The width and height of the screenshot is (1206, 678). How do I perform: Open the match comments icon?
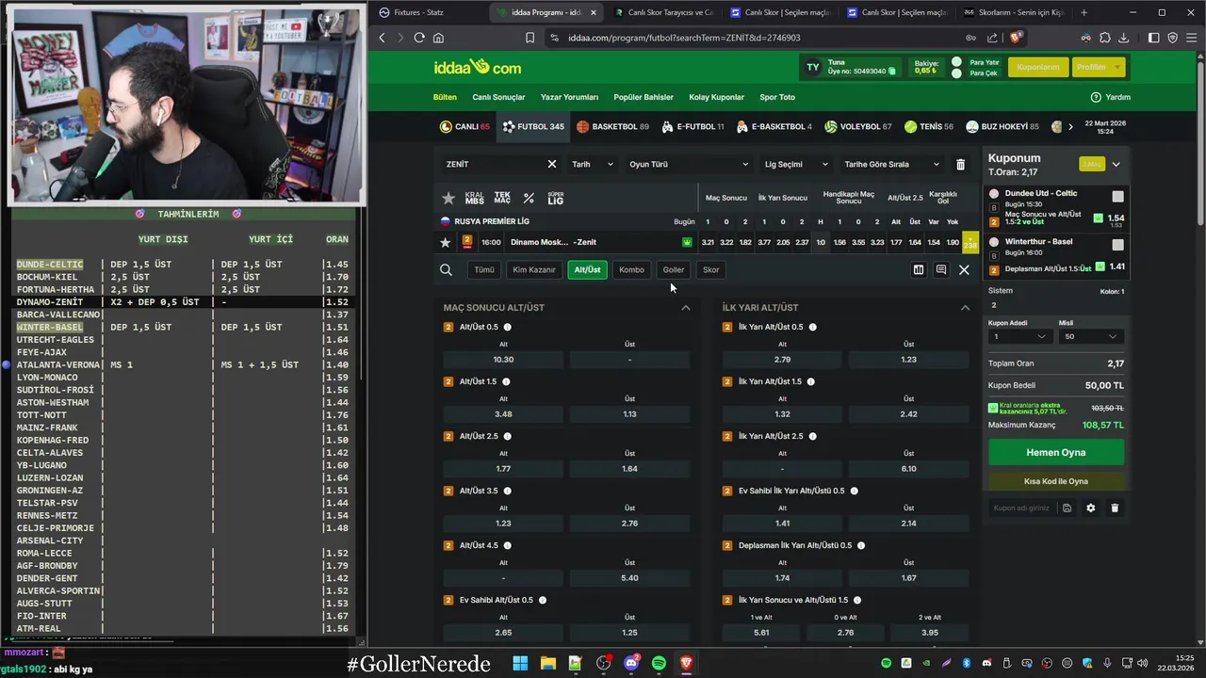[x=941, y=270]
